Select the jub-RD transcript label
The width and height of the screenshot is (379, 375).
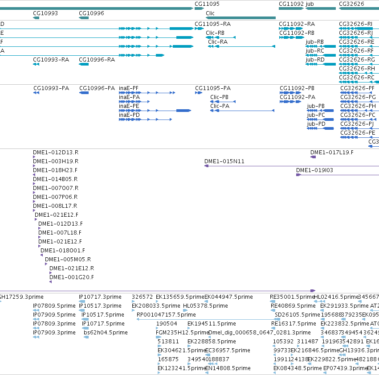(x=315, y=60)
